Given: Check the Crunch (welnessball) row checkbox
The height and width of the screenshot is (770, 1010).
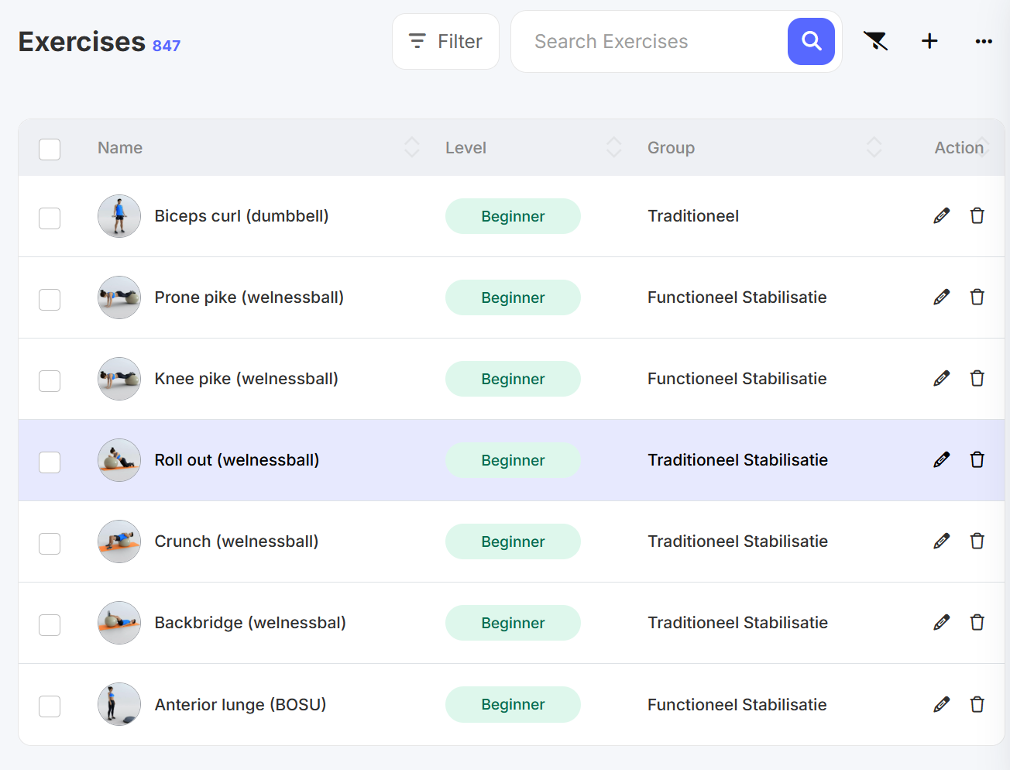Looking at the screenshot, I should (50, 544).
